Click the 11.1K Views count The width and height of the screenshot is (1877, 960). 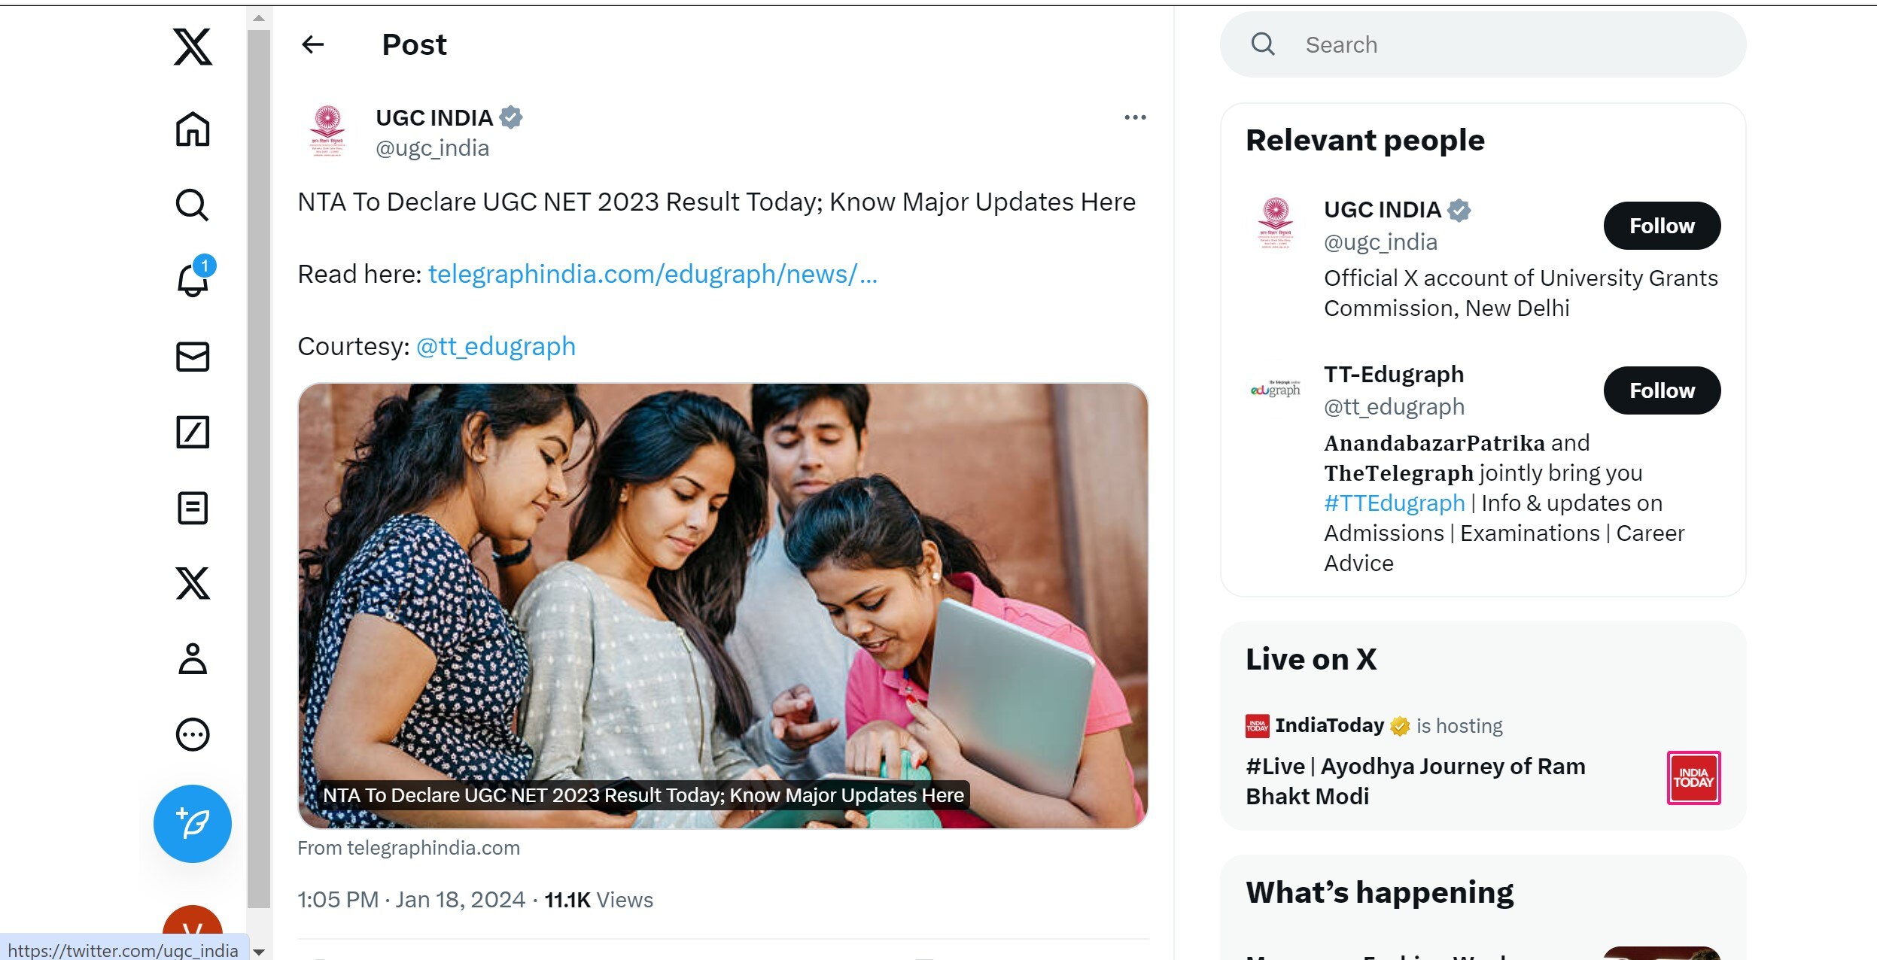tap(598, 900)
